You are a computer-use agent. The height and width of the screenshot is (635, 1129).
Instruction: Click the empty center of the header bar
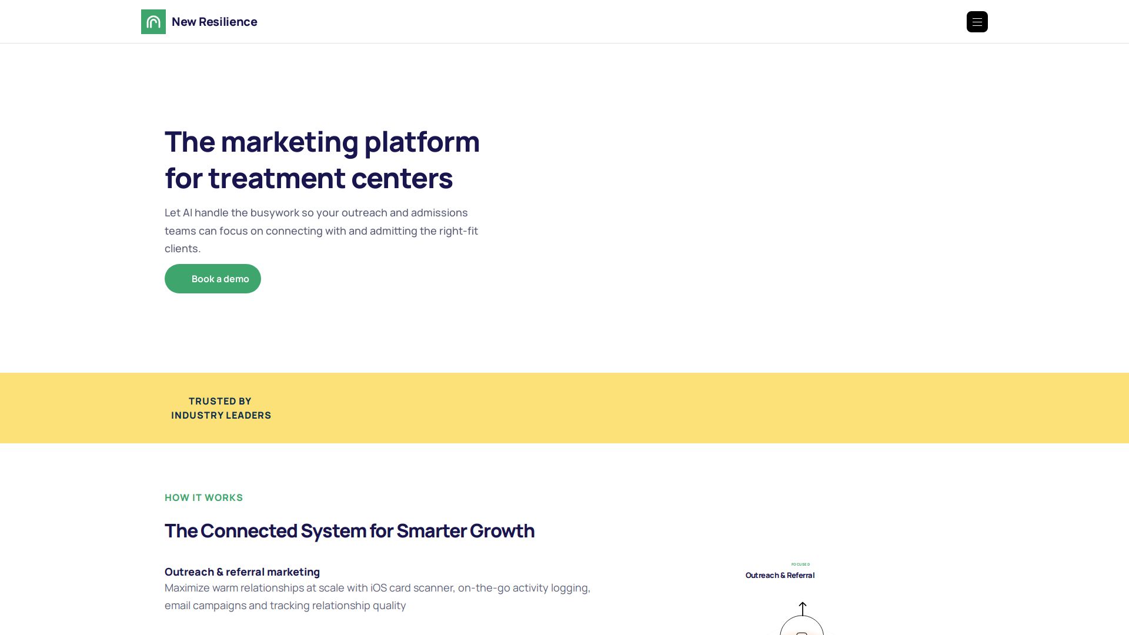[x=588, y=22]
